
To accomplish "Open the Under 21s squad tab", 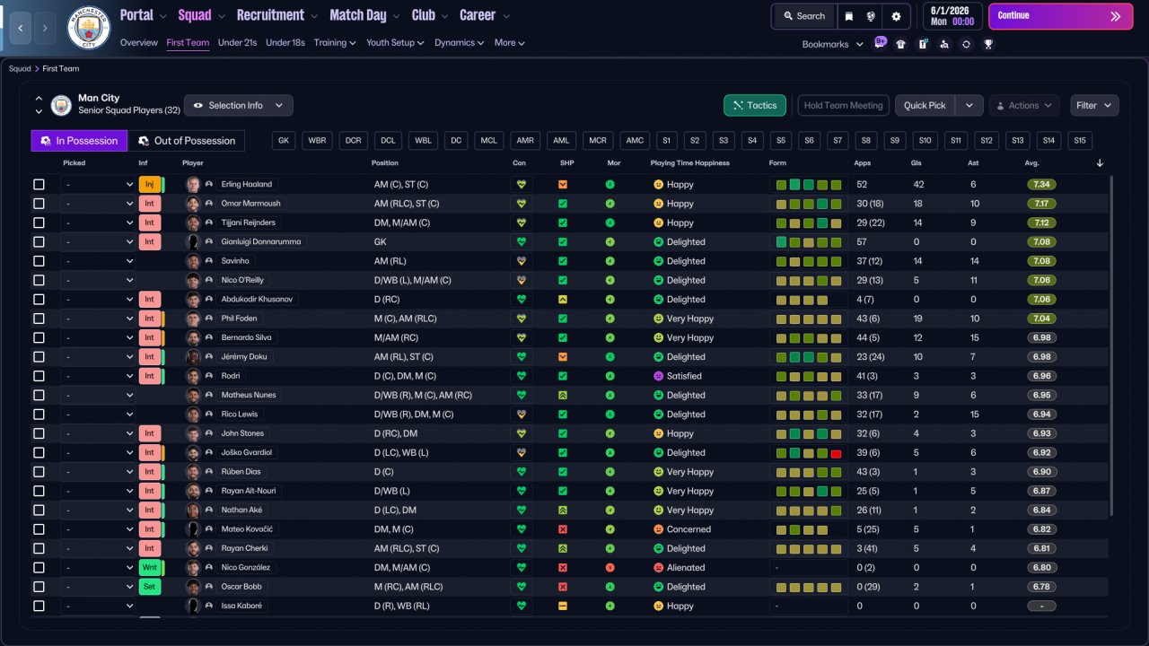I will point(237,42).
